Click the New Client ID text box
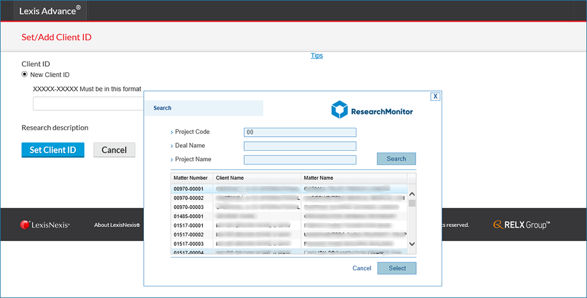The height and width of the screenshot is (298, 587). pyautogui.click(x=89, y=104)
